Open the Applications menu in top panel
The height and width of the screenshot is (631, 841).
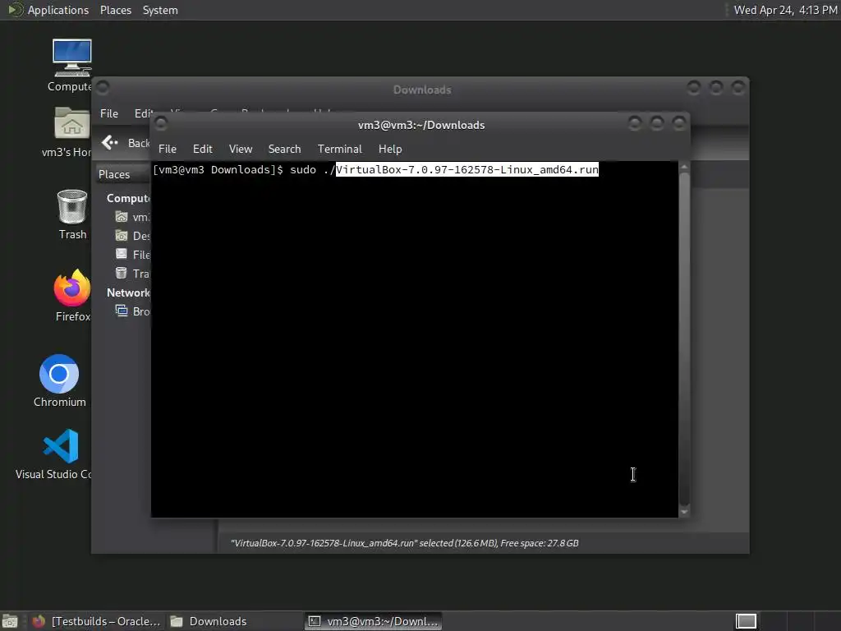48,10
